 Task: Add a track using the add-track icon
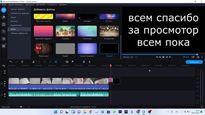point(4,66)
